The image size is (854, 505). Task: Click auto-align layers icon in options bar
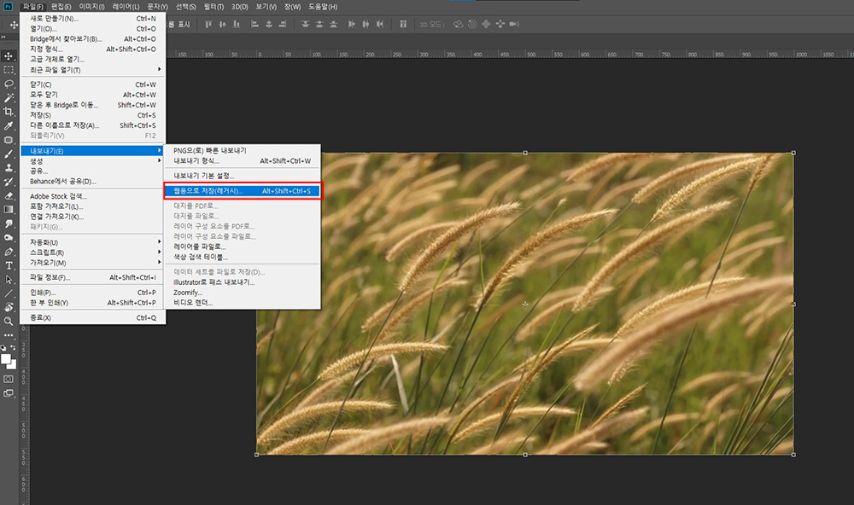coord(403,24)
